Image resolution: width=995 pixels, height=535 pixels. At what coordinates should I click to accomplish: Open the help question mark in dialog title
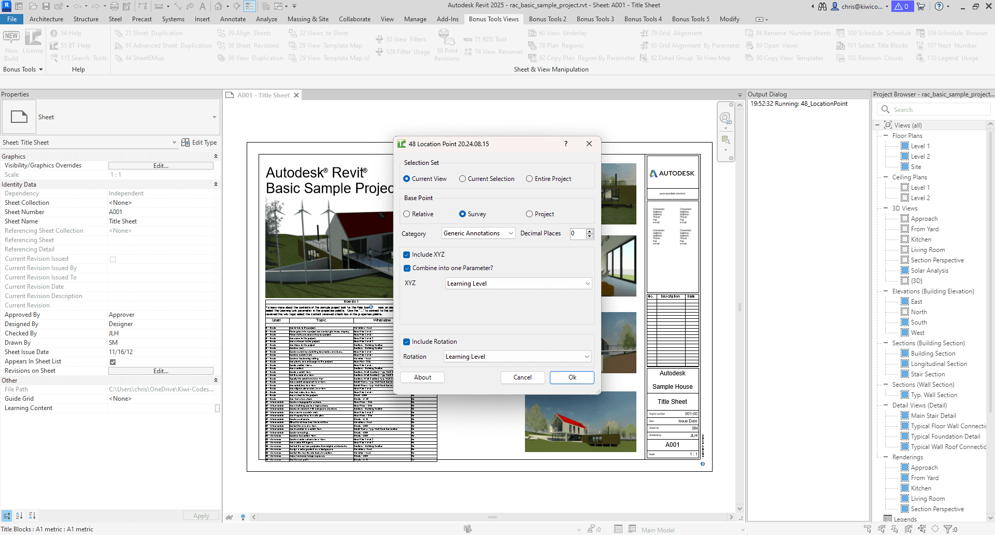566,144
